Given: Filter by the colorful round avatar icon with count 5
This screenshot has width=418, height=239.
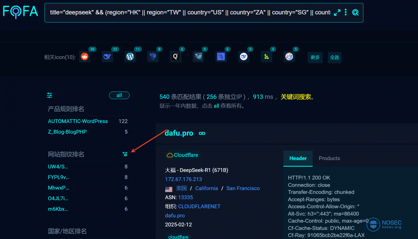Looking at the screenshot, I should click(289, 56).
